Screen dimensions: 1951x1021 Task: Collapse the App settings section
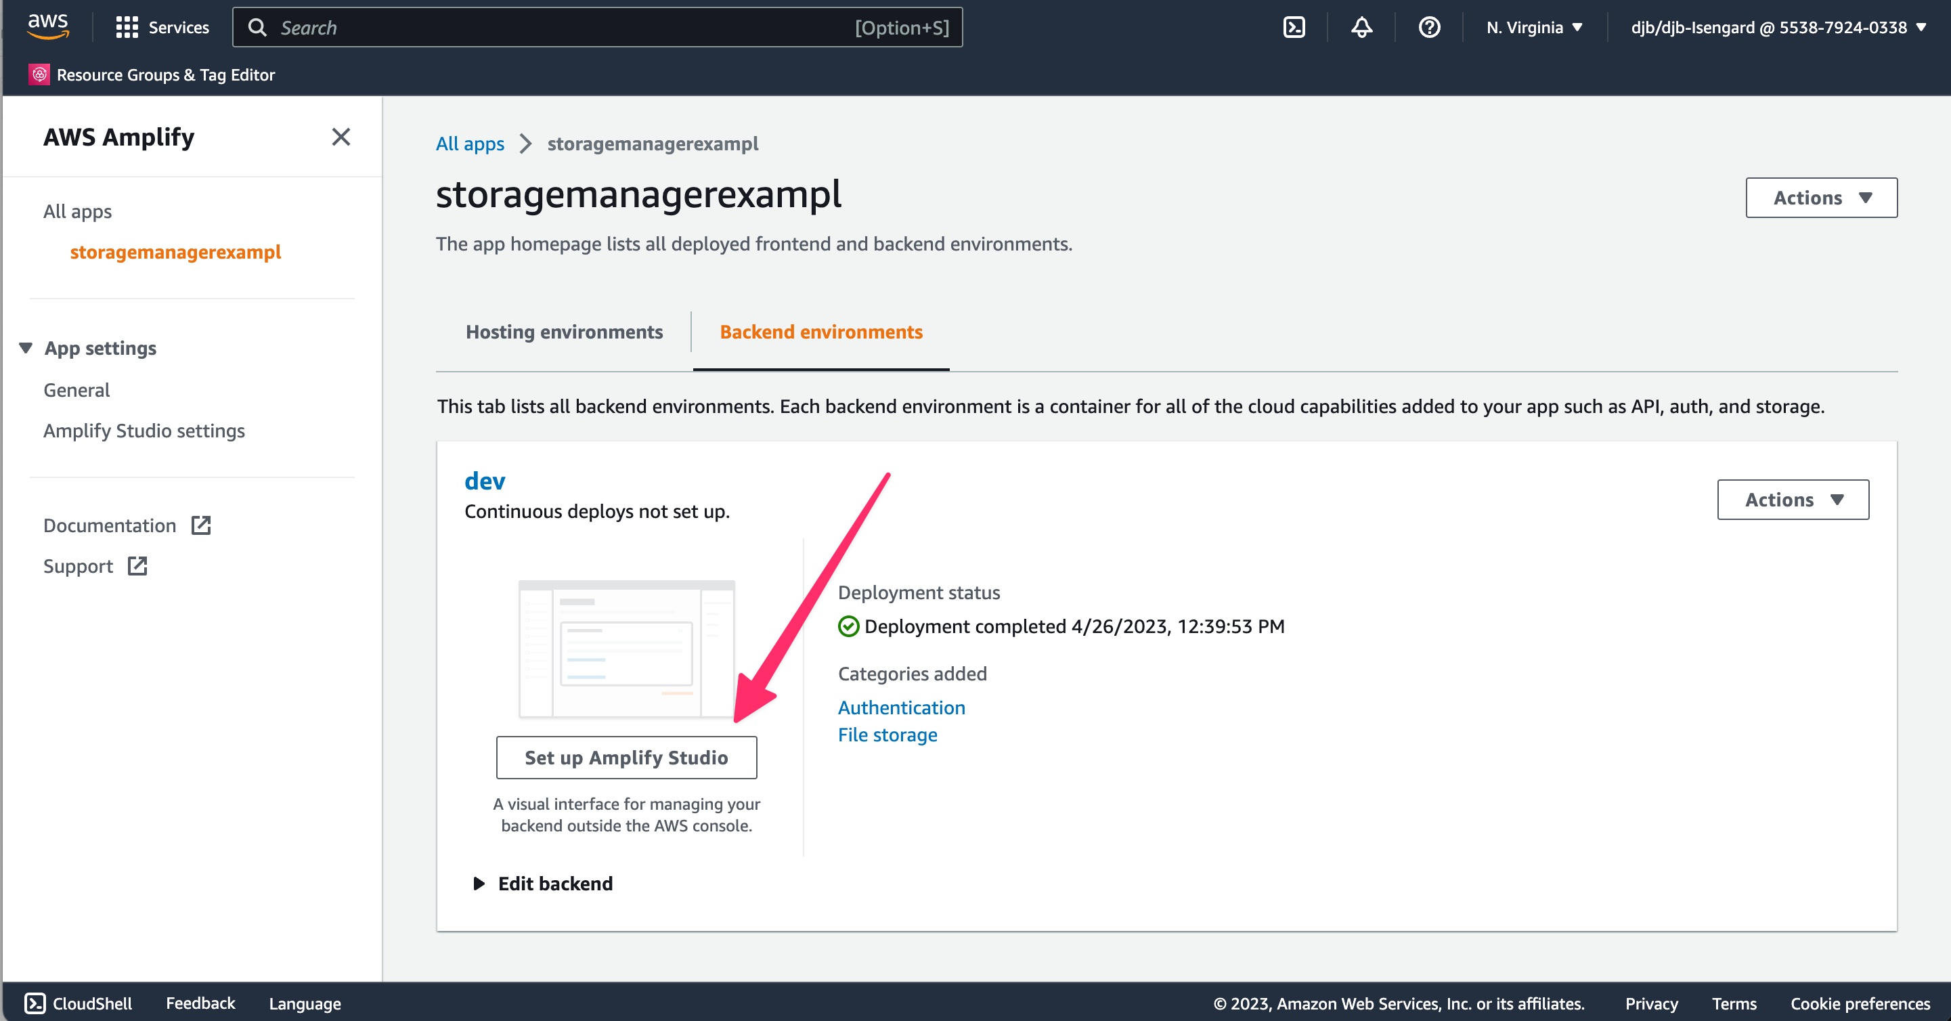(x=26, y=347)
